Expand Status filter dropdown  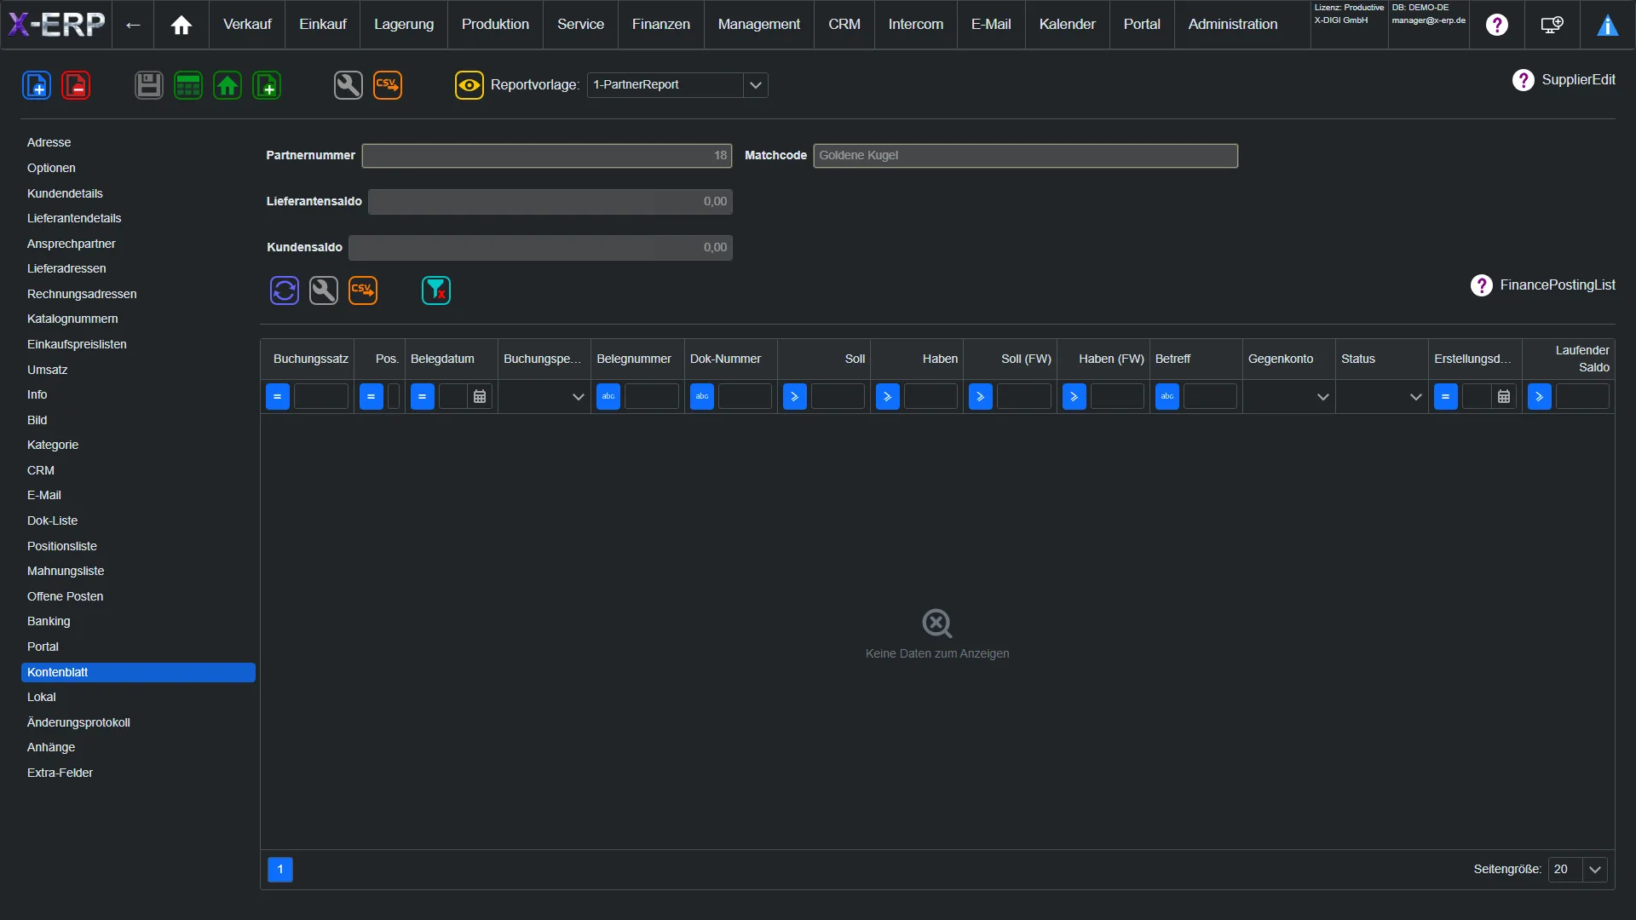coord(1415,397)
